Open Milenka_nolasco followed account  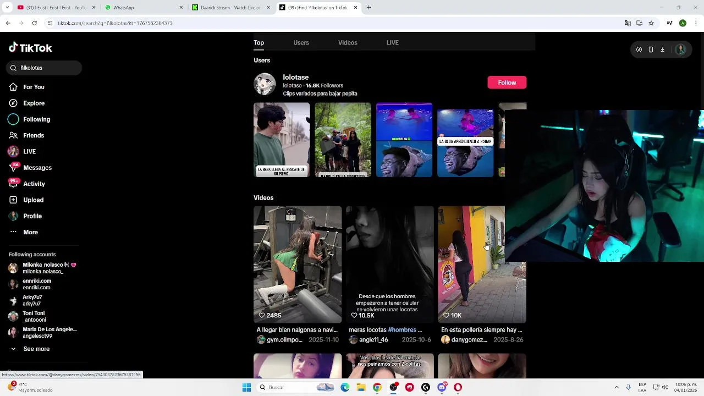(42, 268)
